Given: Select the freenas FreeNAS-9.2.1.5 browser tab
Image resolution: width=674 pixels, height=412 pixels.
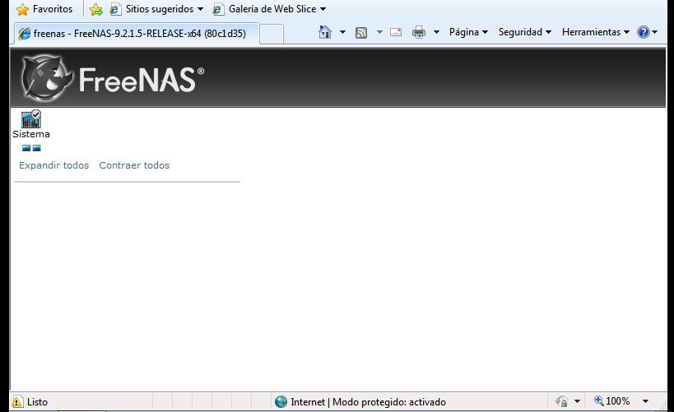Looking at the screenshot, I should pyautogui.click(x=137, y=34).
